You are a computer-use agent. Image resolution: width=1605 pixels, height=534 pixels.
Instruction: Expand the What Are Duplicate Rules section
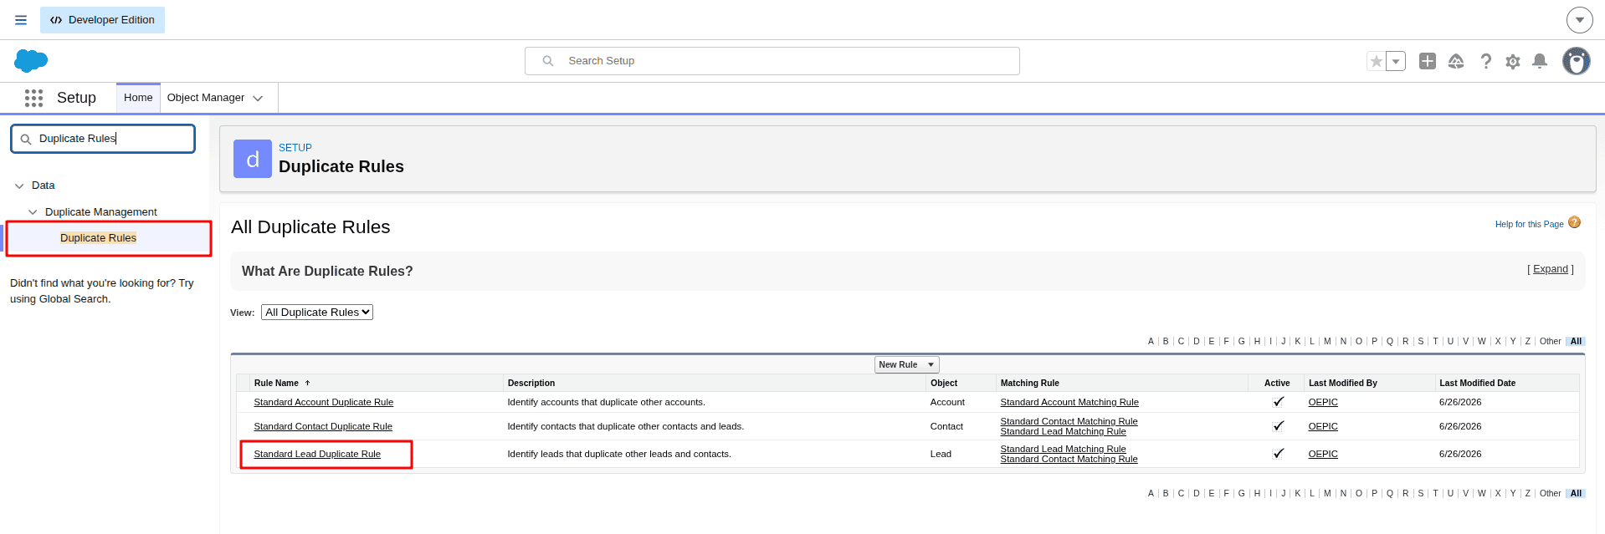1550,269
